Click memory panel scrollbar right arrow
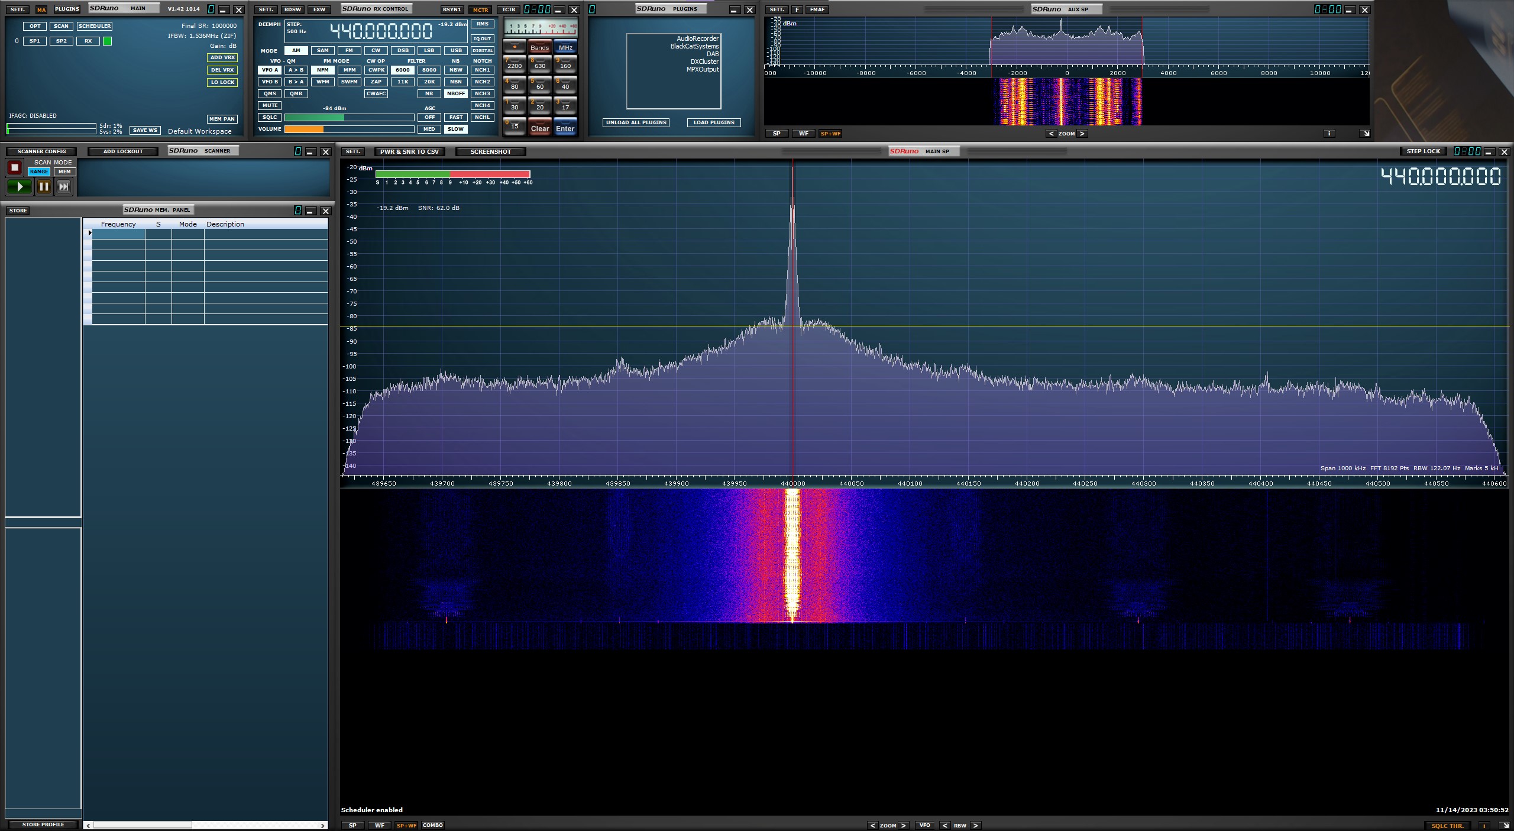The width and height of the screenshot is (1514, 831). click(323, 825)
